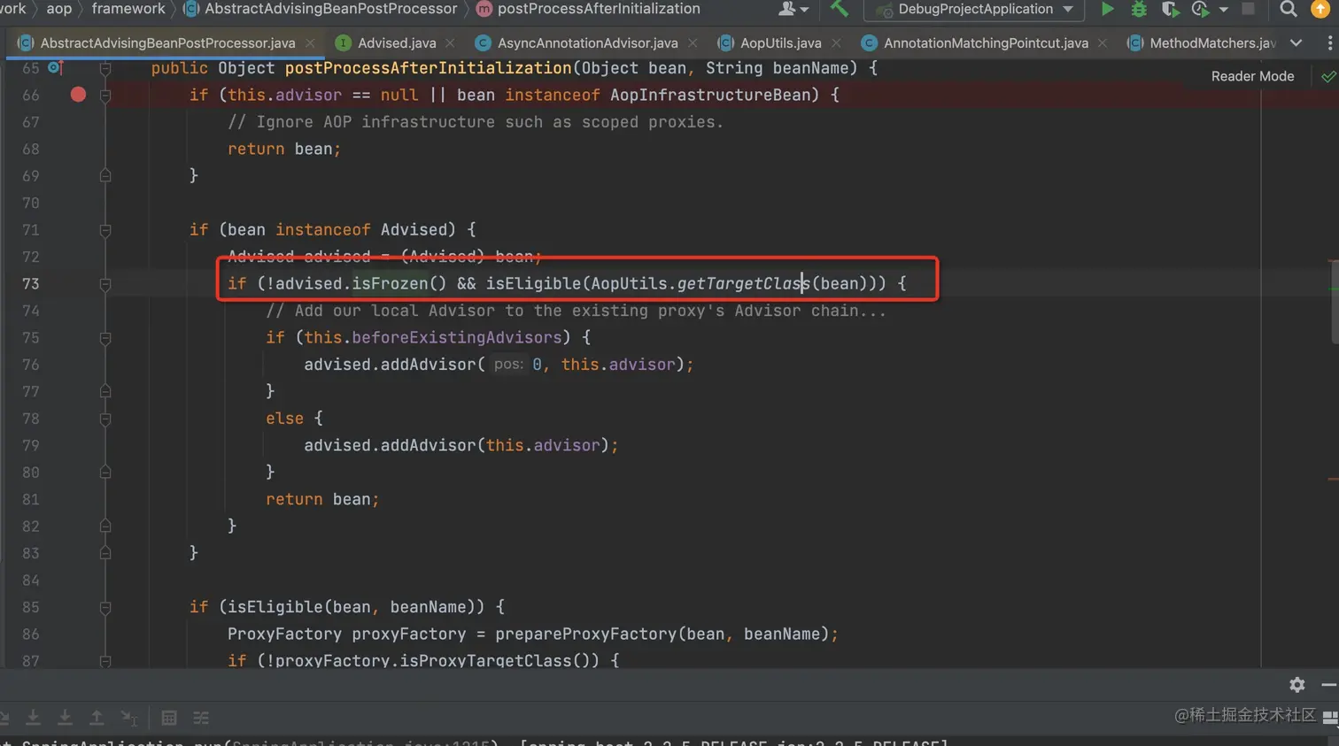The image size is (1339, 746).
Task: Close the AopUtils.java tab
Action: (836, 42)
